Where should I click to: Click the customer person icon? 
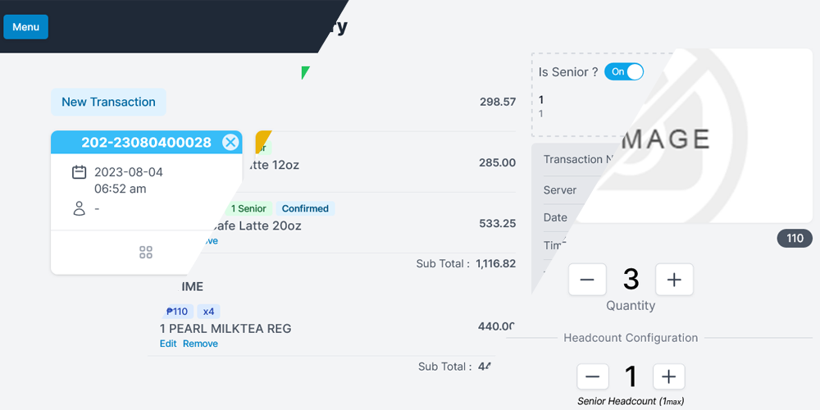point(79,208)
